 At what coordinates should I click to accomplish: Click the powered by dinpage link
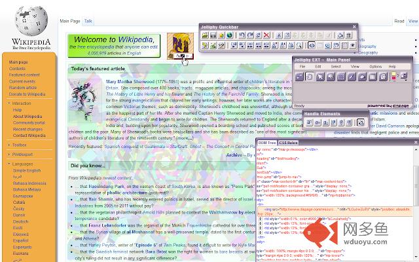pyautogui.click(x=388, y=106)
